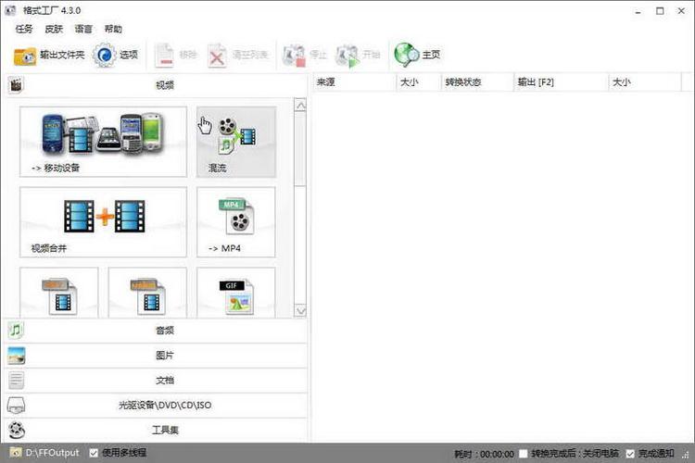
Task: Select the -> MP4 conversion tile
Action: click(236, 222)
